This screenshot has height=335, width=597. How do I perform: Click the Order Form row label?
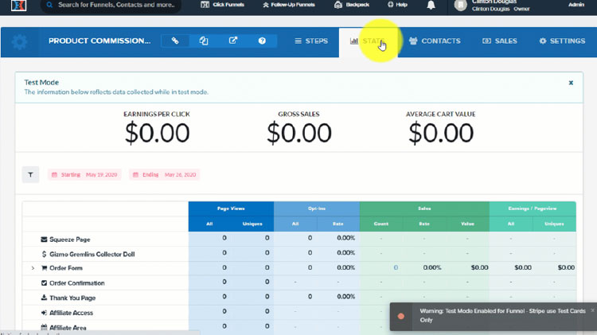(66, 268)
